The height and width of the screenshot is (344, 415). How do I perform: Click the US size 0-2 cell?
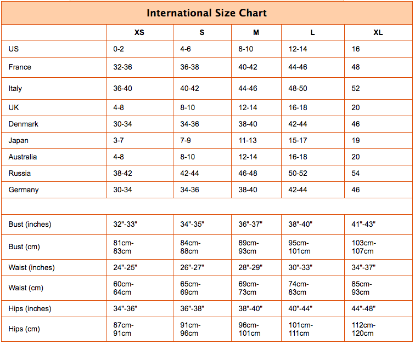tap(119, 49)
